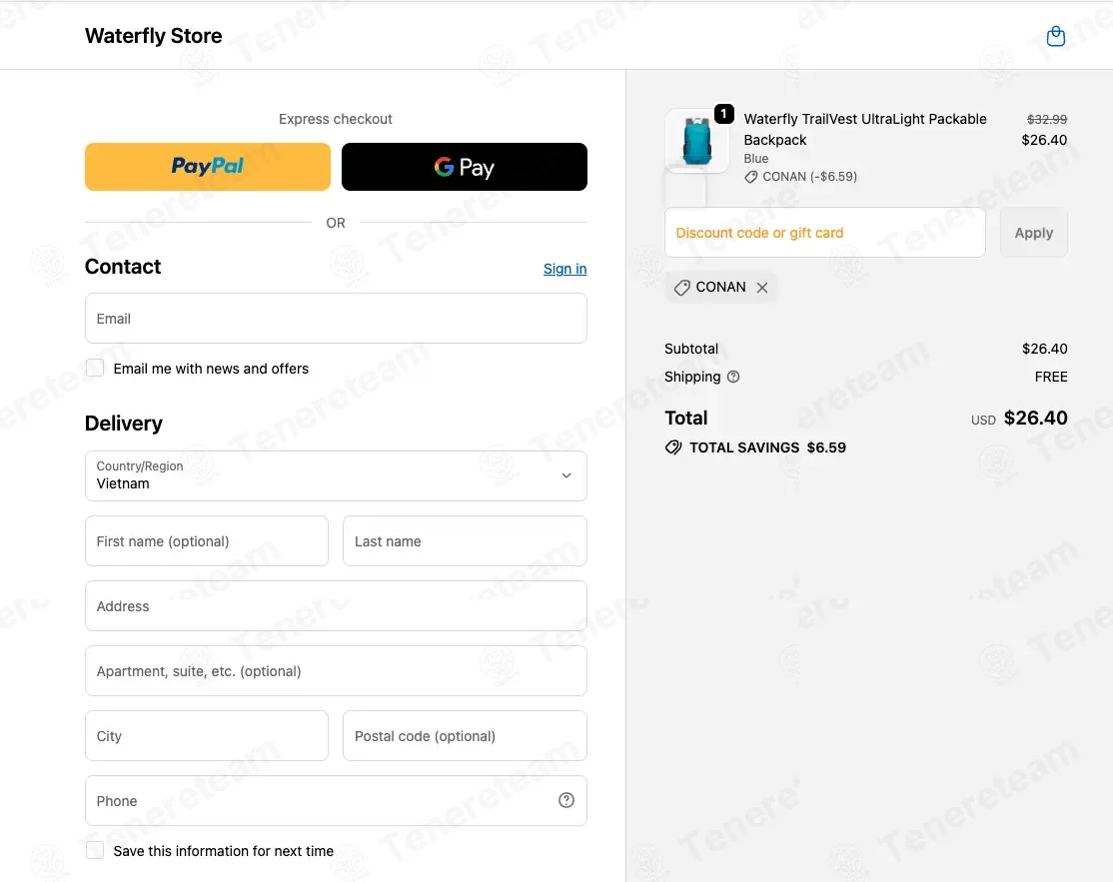Click the CONAN discount tag chip

point(719,288)
